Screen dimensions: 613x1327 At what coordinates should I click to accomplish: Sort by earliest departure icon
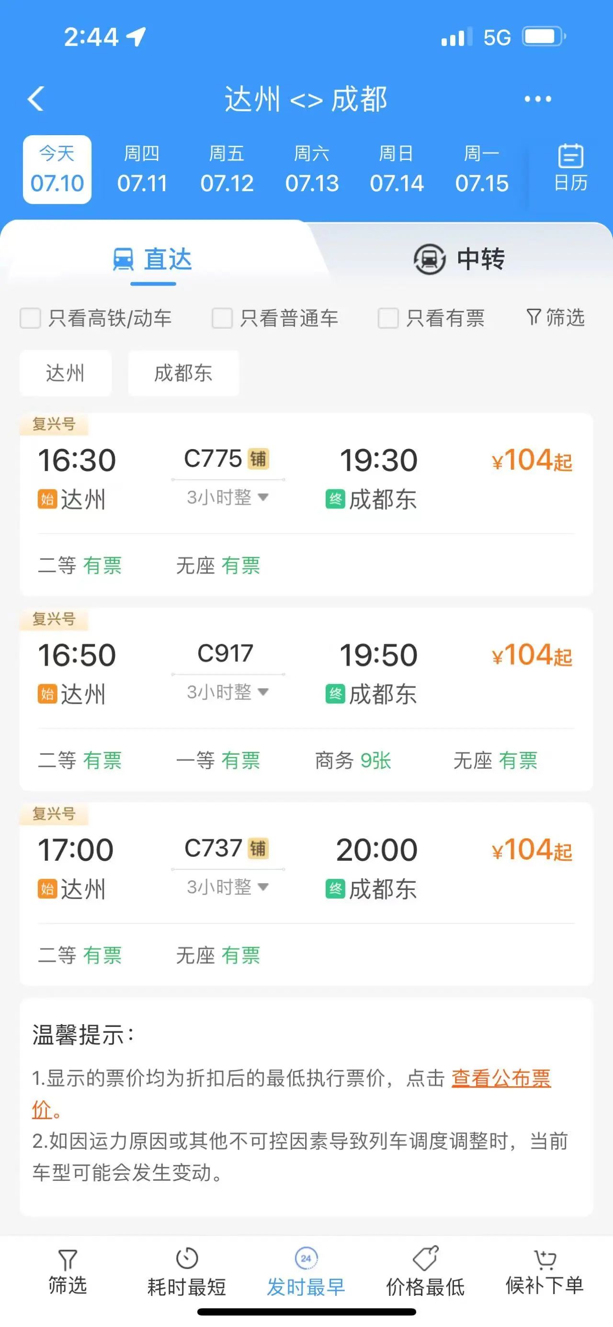coord(306,1258)
